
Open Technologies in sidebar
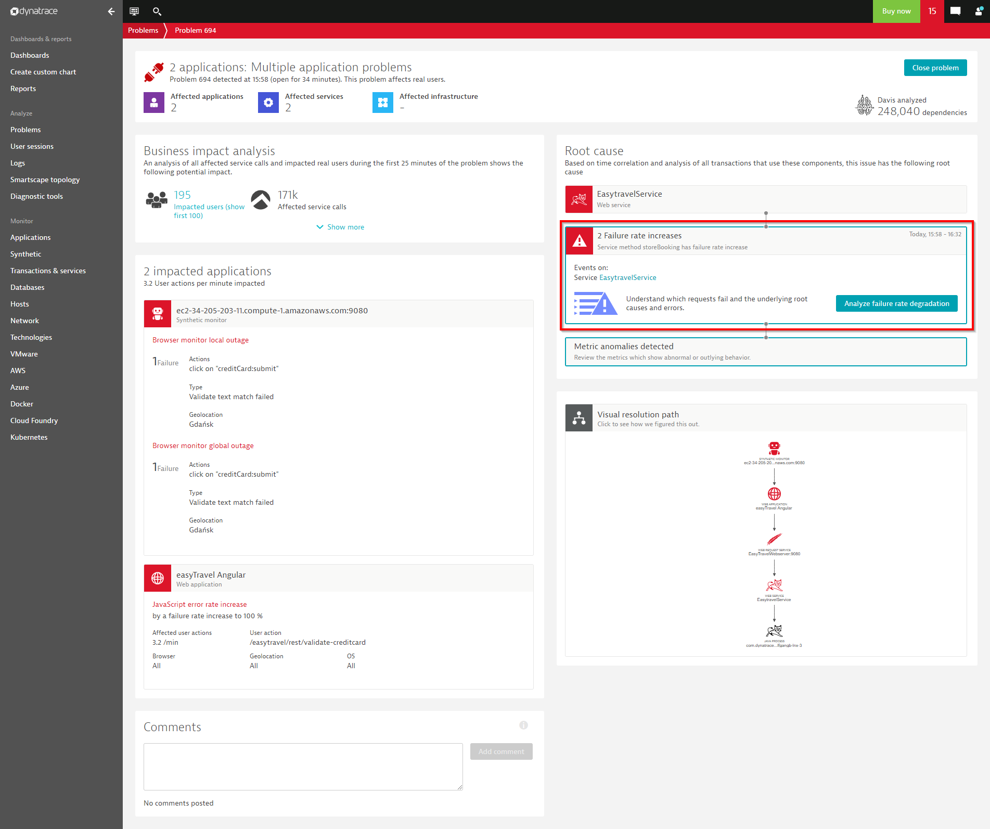tap(31, 337)
